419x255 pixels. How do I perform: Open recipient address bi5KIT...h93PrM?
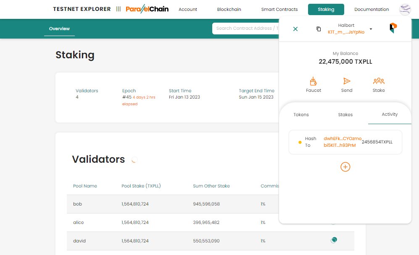(x=340, y=145)
